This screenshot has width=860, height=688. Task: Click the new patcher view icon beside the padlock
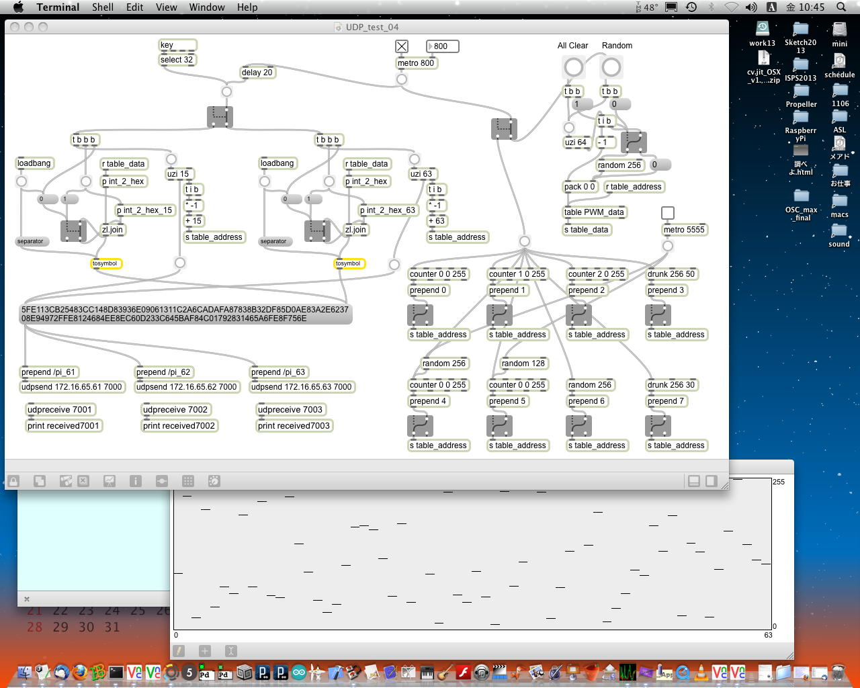tap(40, 481)
